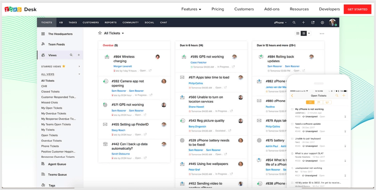Open ticket #864 Wireless charging
The height and width of the screenshot is (190, 376).
point(124,59)
